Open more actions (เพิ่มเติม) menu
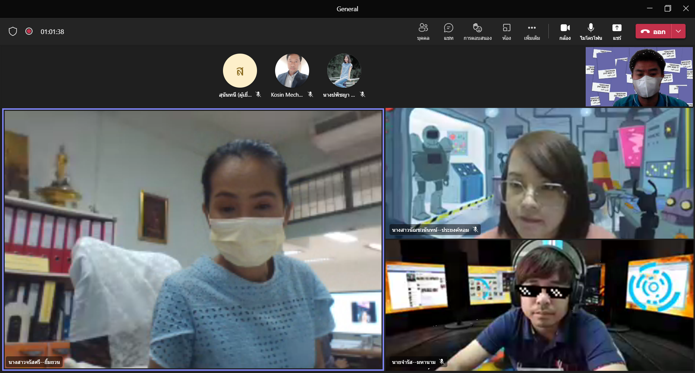 click(x=532, y=32)
